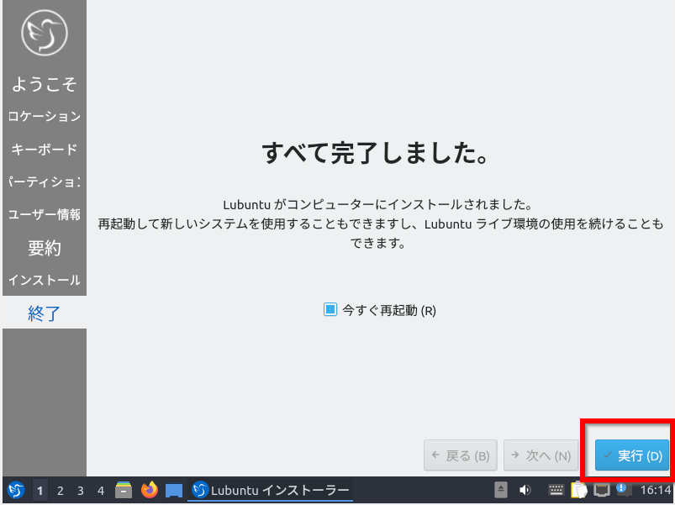The width and height of the screenshot is (675, 505).
Task: Launch Firefox from the taskbar
Action: click(x=150, y=490)
